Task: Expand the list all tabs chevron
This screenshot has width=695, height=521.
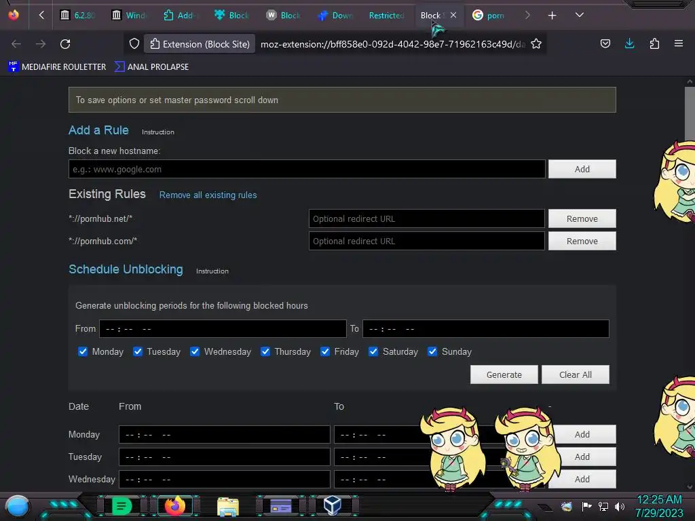Action: pyautogui.click(x=580, y=15)
